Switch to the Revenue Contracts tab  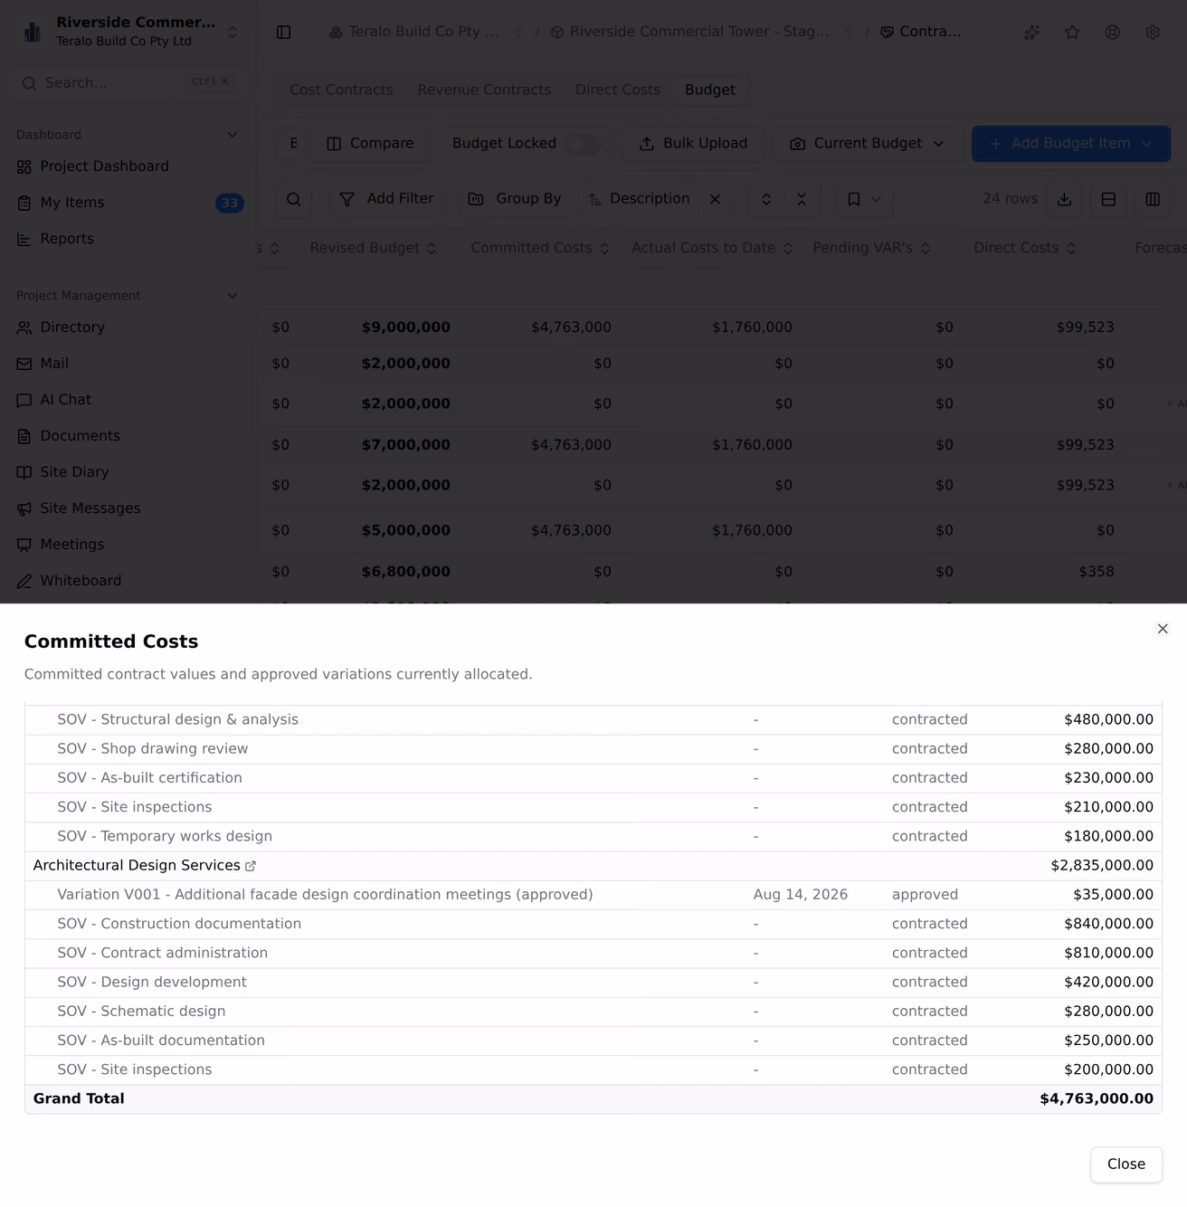pos(484,90)
